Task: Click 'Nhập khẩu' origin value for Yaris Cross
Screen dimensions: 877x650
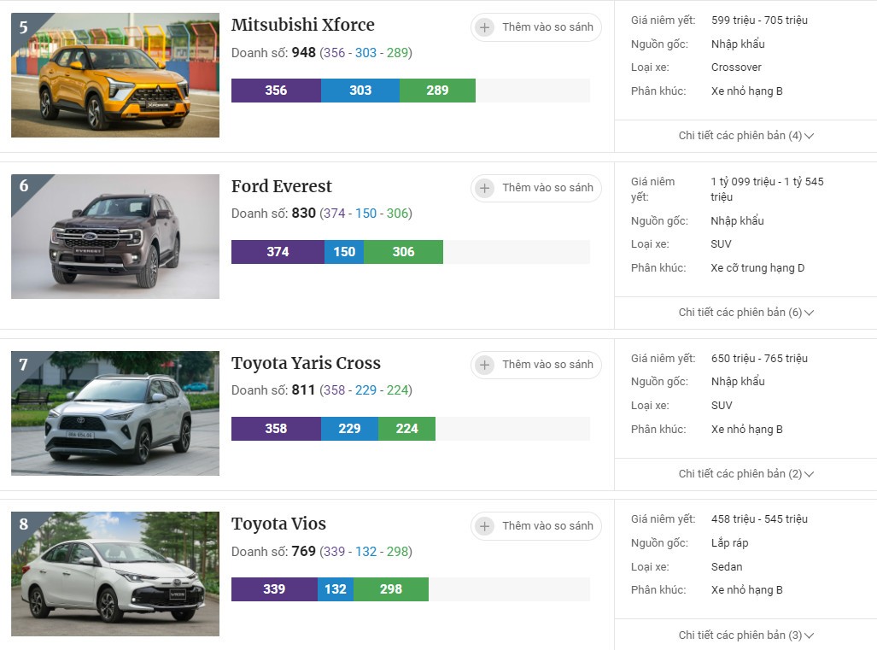Action: click(739, 382)
